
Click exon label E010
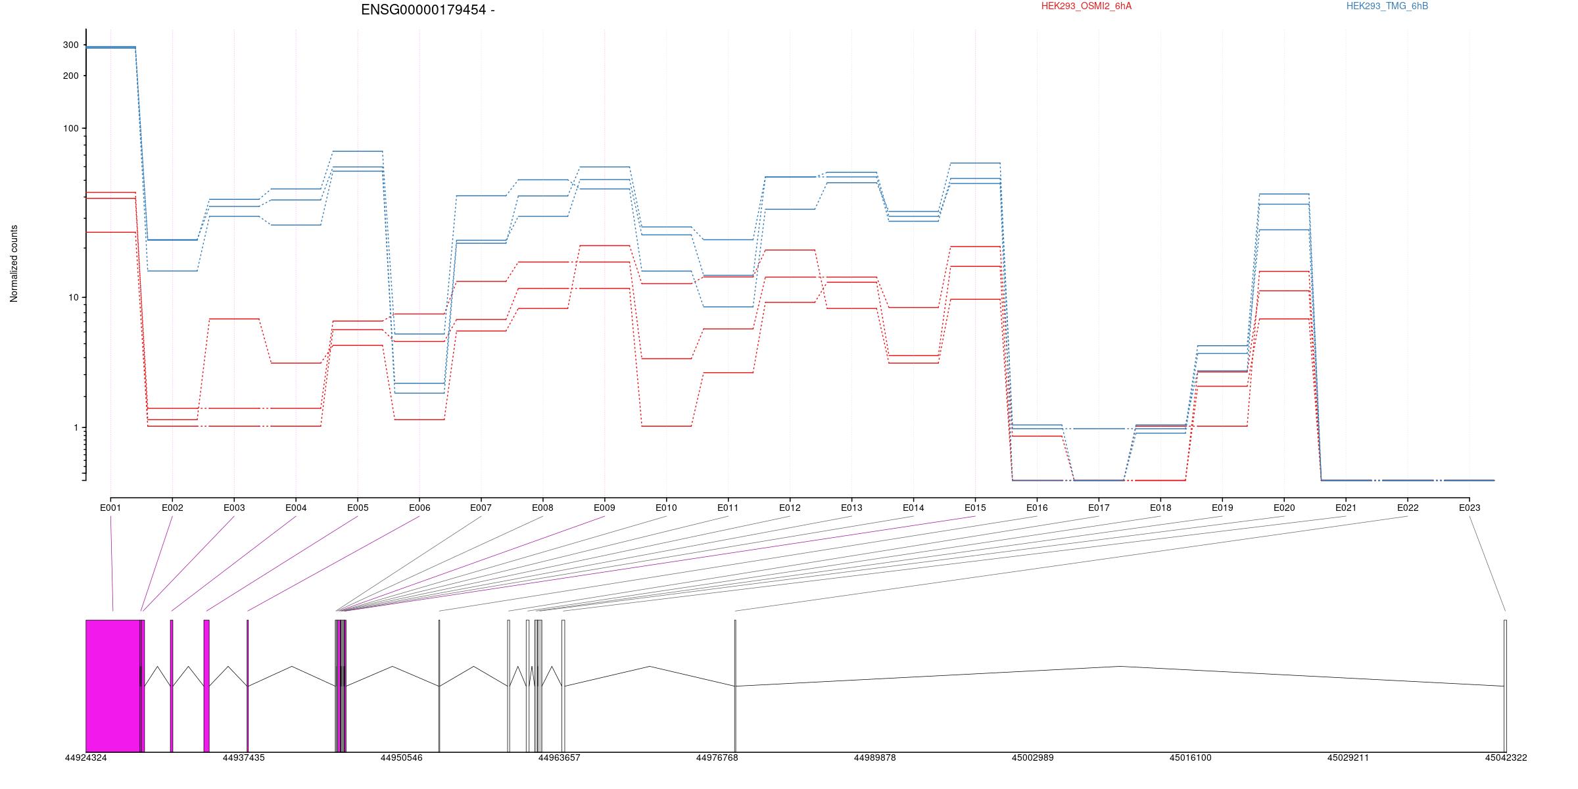pos(666,508)
